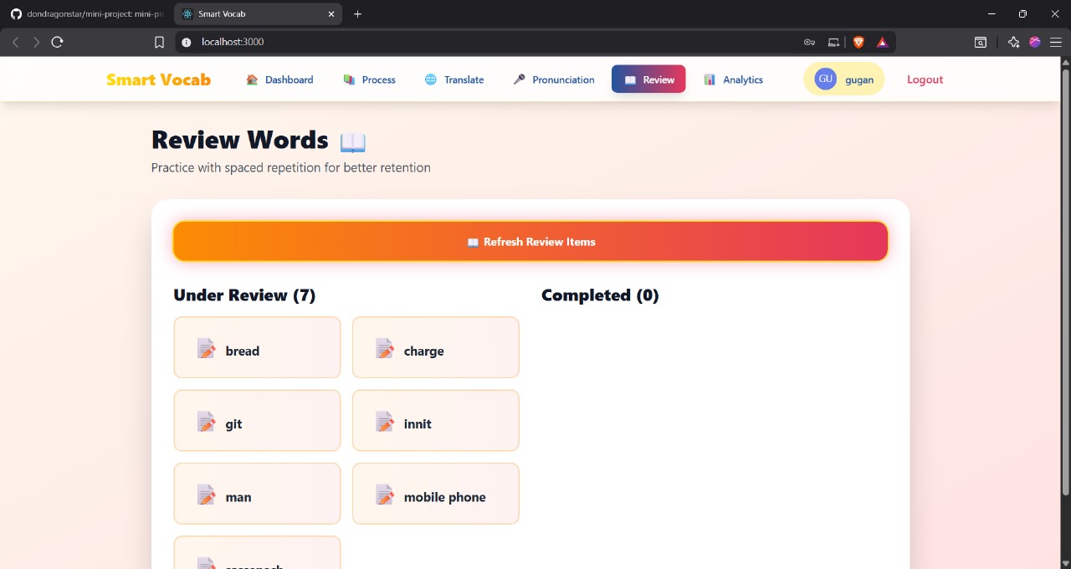Click the notepad icon beside innit
The image size is (1071, 569).
385,422
